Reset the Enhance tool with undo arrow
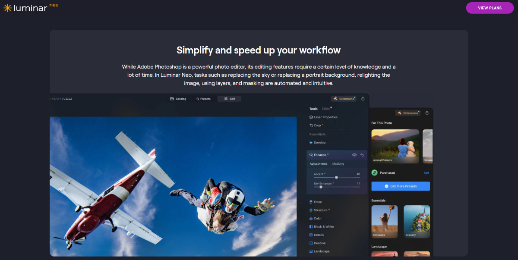Image resolution: width=518 pixels, height=260 pixels. pyautogui.click(x=362, y=155)
